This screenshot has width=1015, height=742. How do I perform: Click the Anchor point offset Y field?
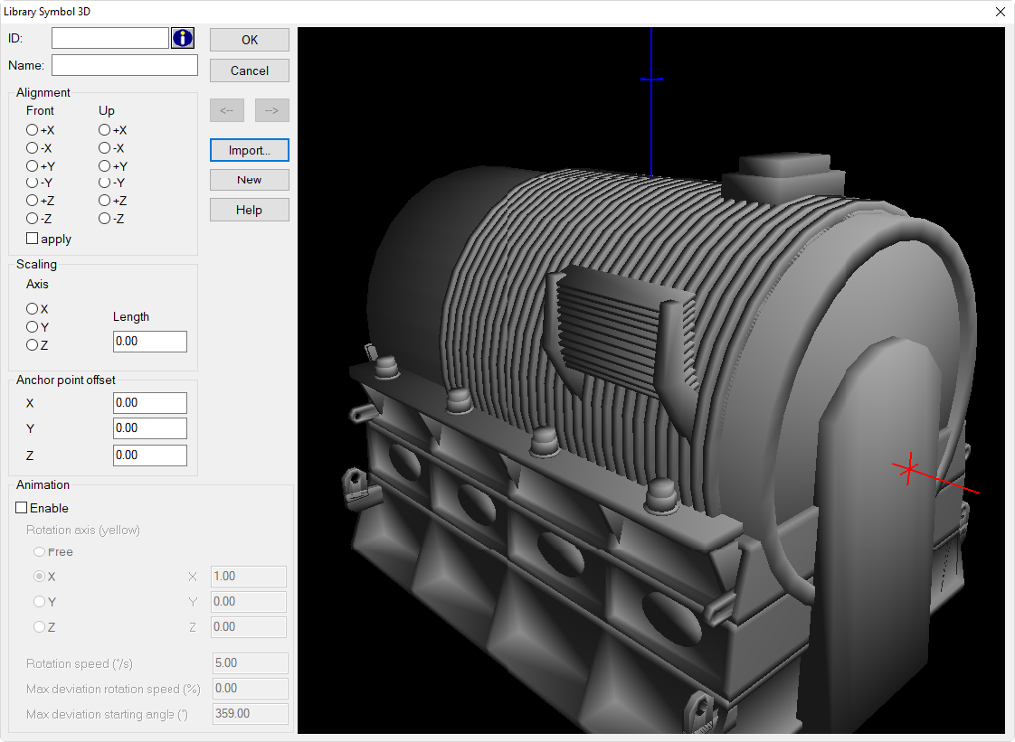[x=150, y=428]
